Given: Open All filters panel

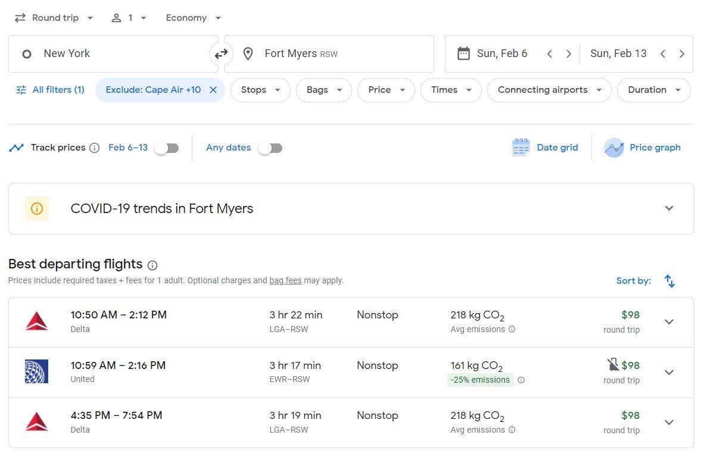Looking at the screenshot, I should click(x=50, y=90).
